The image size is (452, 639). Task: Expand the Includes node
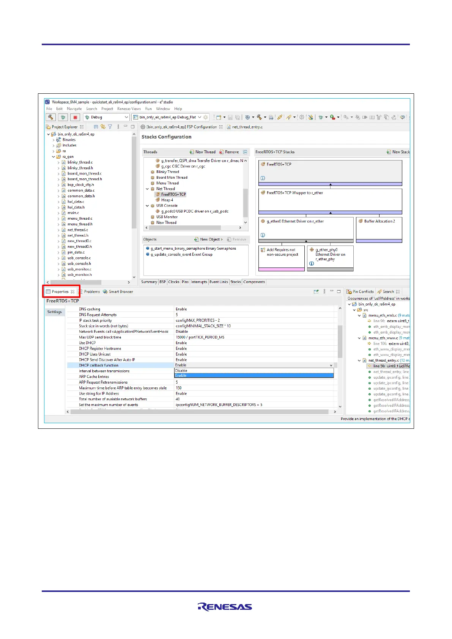(x=54, y=145)
